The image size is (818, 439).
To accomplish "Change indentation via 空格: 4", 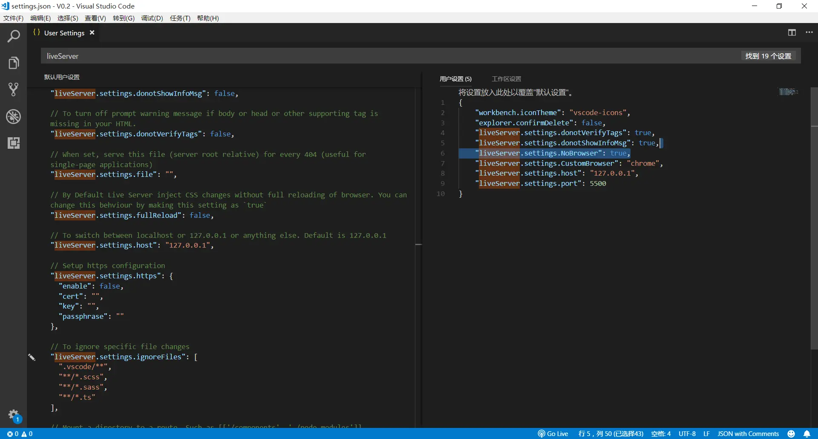I will click(x=661, y=433).
